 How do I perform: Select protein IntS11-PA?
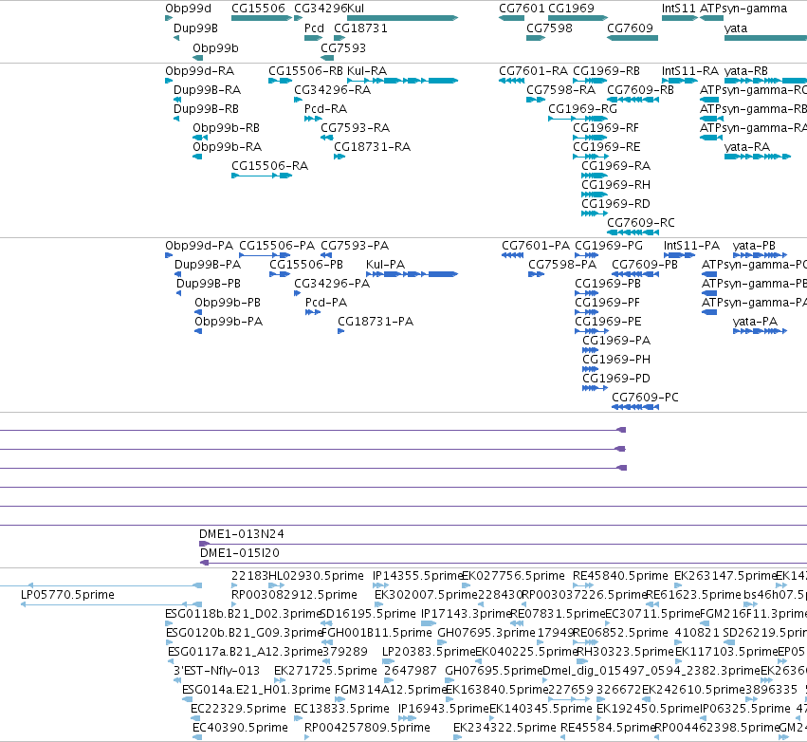(x=679, y=255)
